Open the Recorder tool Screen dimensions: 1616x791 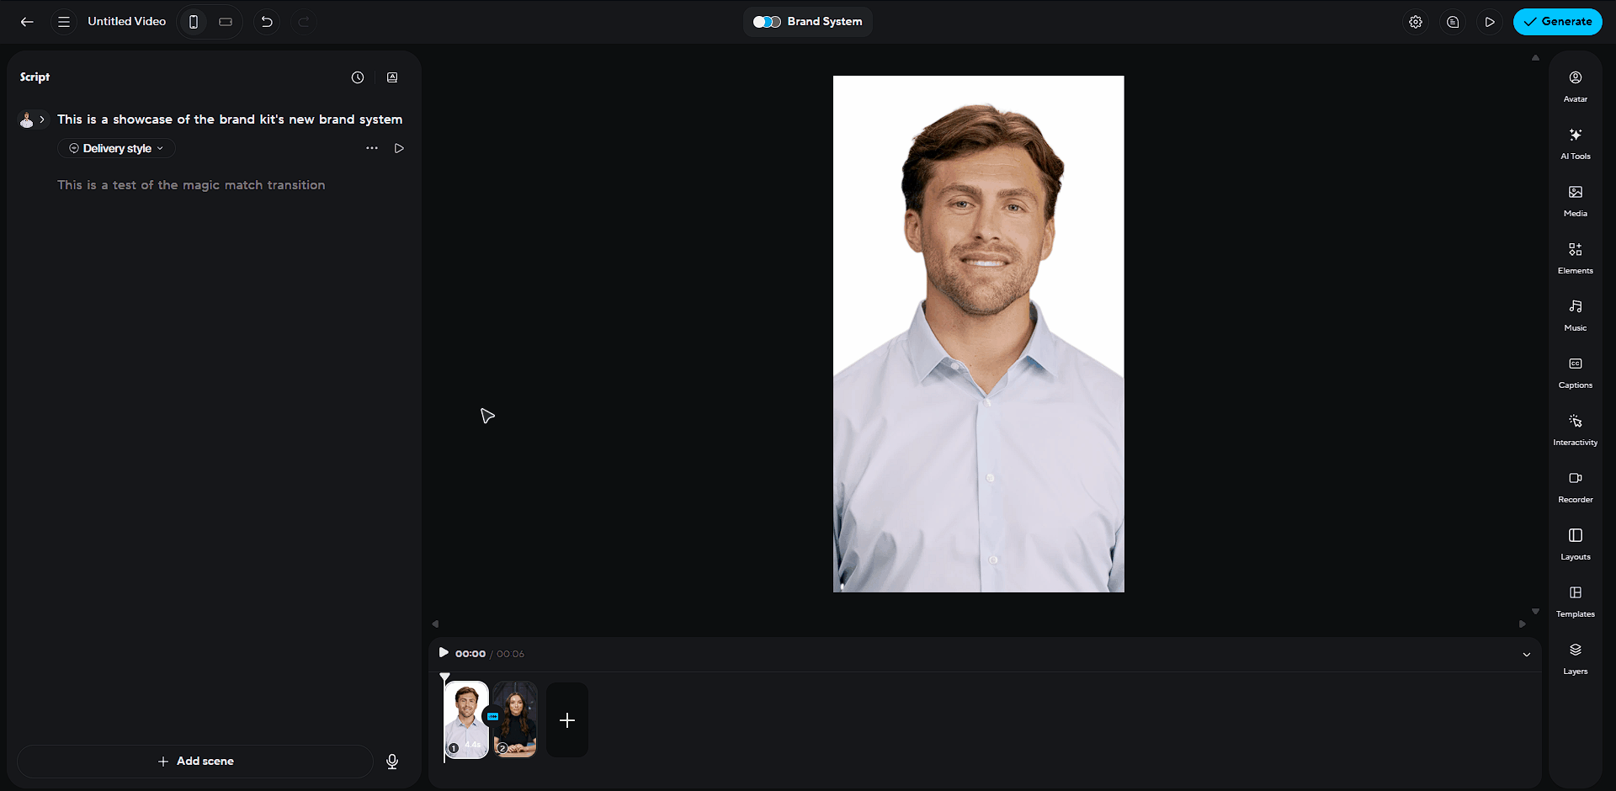pyautogui.click(x=1575, y=486)
